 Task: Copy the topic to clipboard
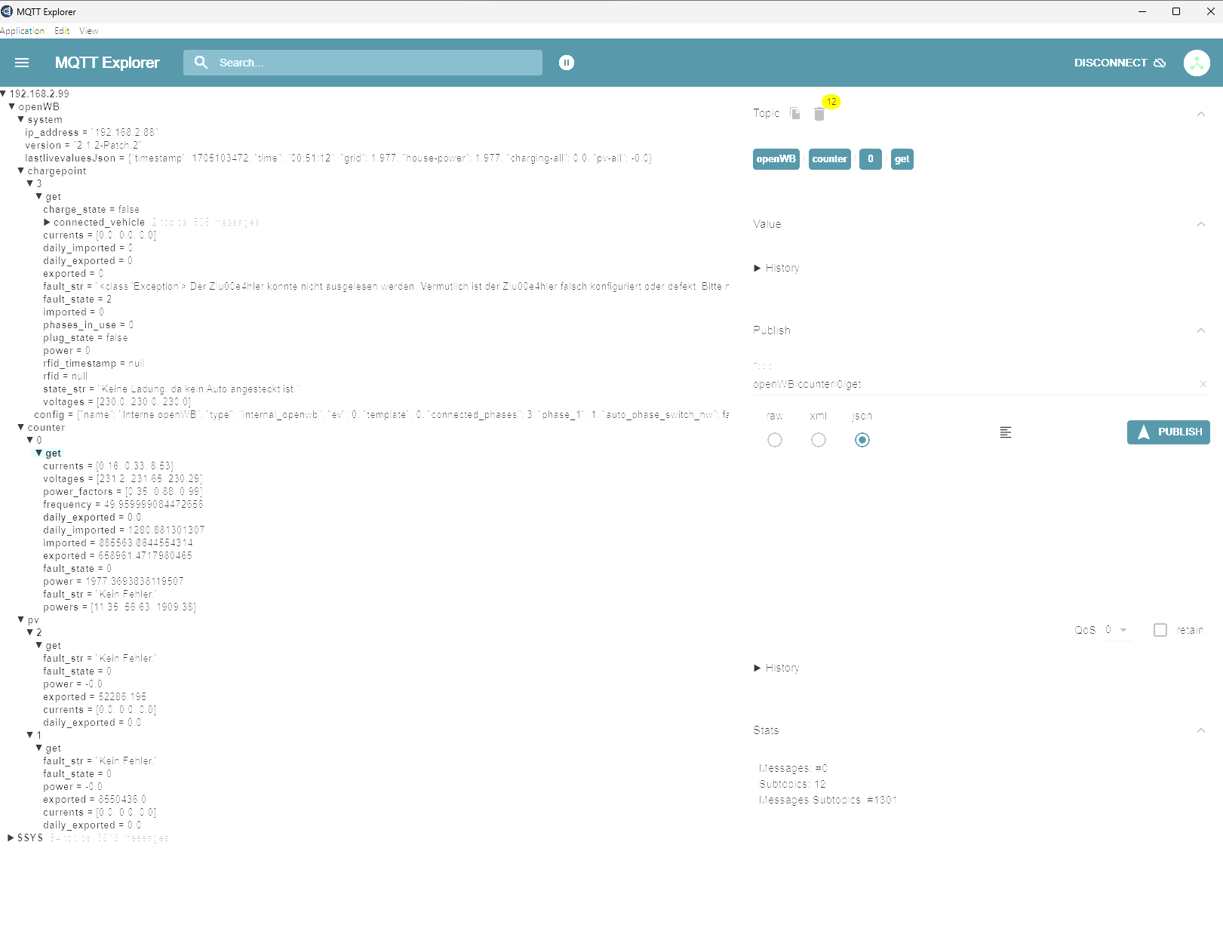pyautogui.click(x=794, y=113)
